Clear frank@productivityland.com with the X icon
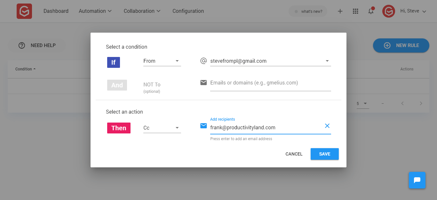 pos(327,126)
